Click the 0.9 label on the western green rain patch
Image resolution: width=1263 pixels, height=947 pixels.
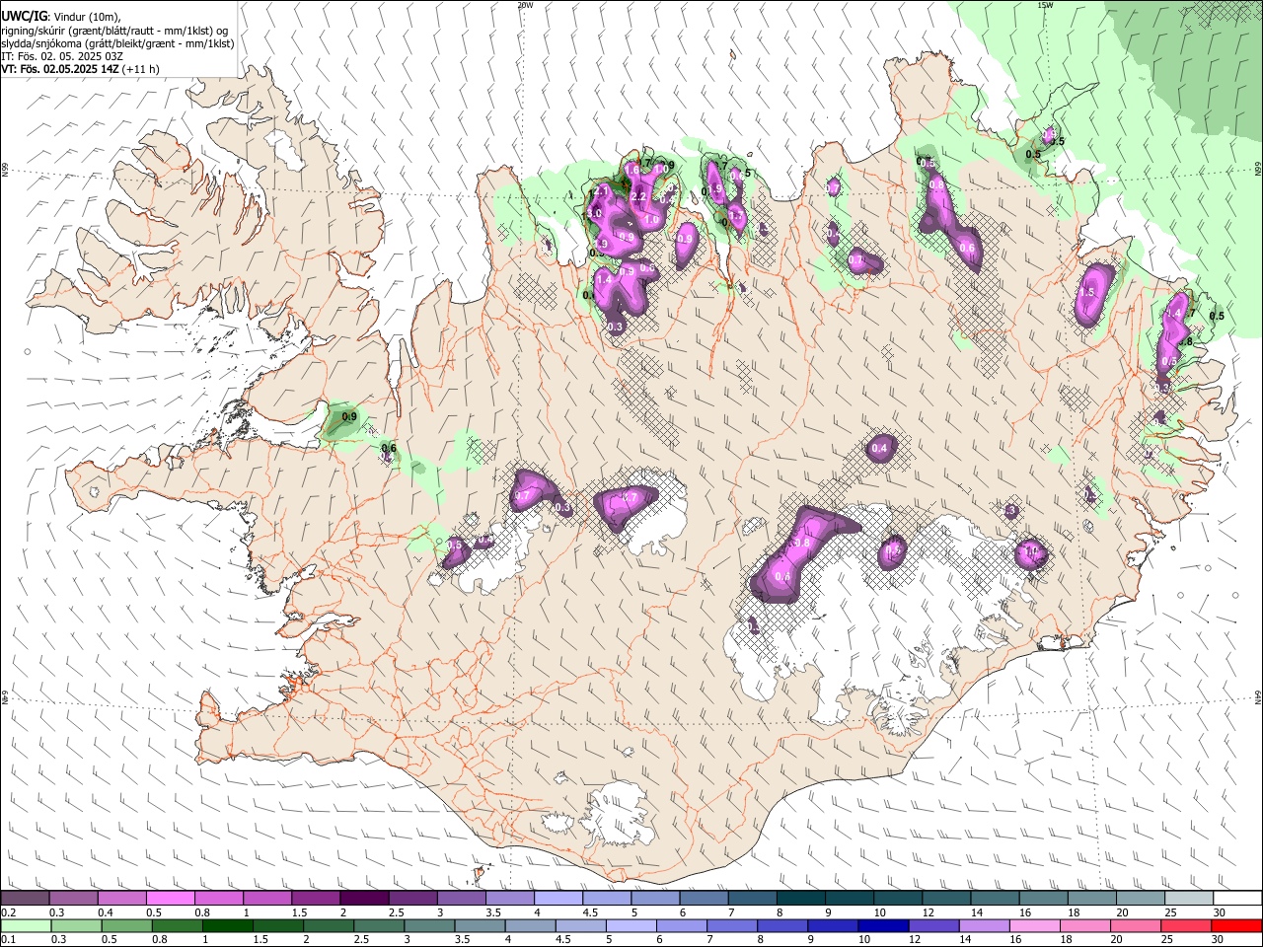[x=349, y=417]
